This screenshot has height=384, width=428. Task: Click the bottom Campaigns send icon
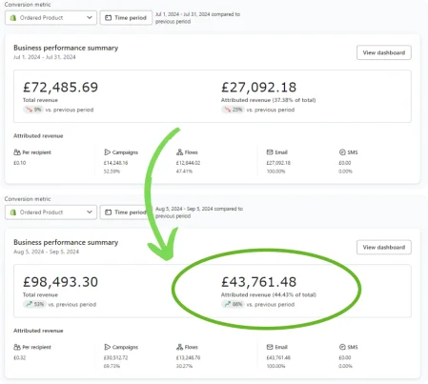point(108,347)
